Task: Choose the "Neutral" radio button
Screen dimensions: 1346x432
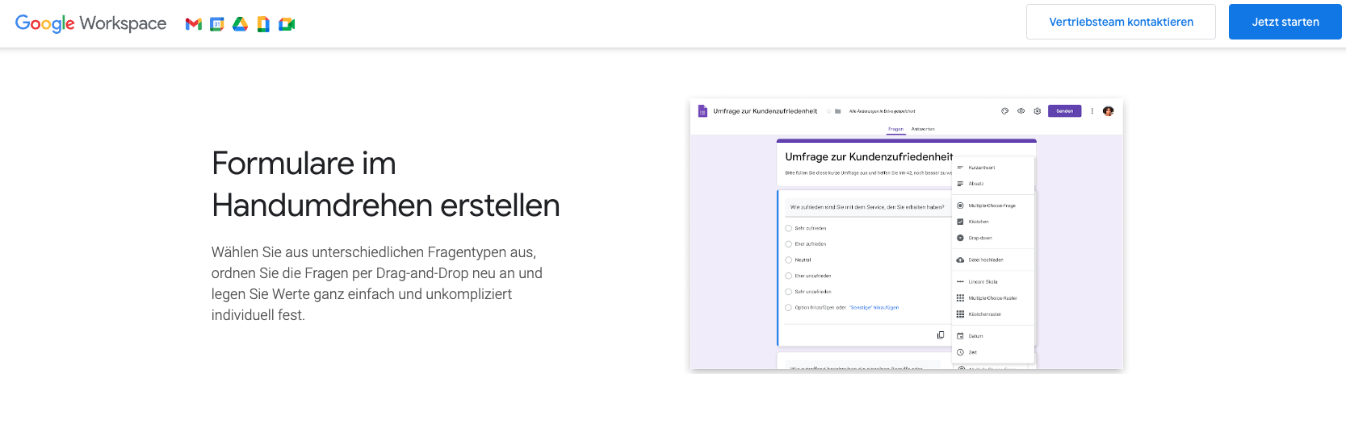Action: point(789,260)
